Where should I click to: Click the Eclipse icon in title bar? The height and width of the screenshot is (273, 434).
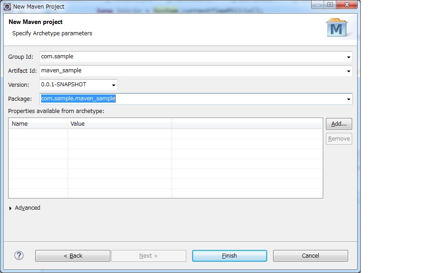click(7, 7)
